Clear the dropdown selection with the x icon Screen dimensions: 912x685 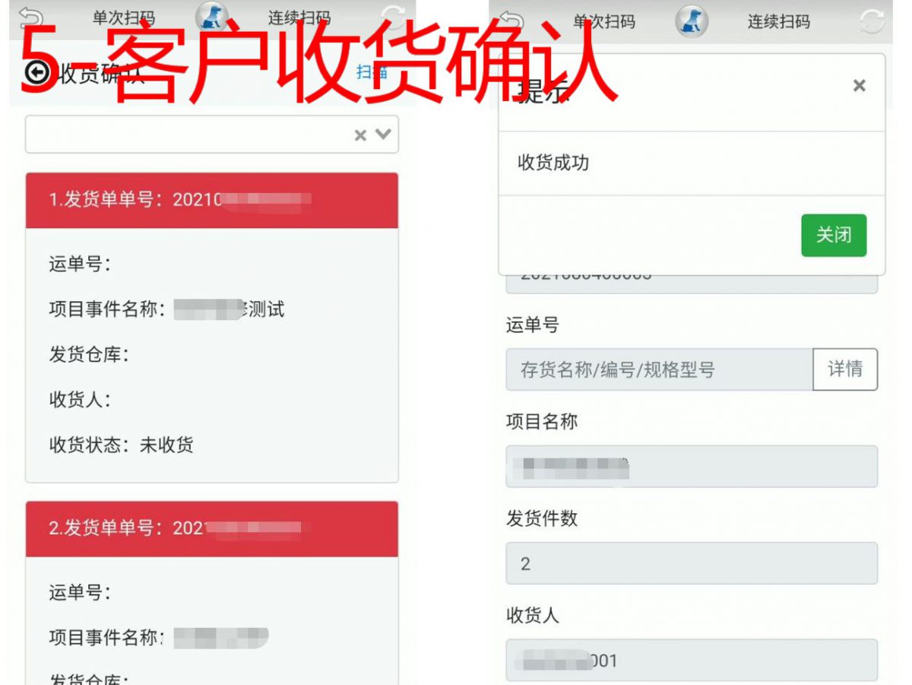coord(360,135)
